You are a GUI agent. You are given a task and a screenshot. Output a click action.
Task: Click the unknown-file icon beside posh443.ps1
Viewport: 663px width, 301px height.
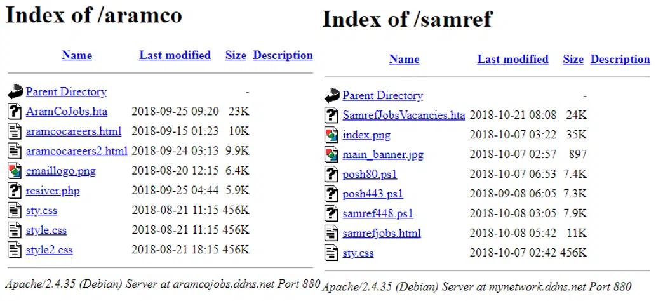[x=331, y=194]
